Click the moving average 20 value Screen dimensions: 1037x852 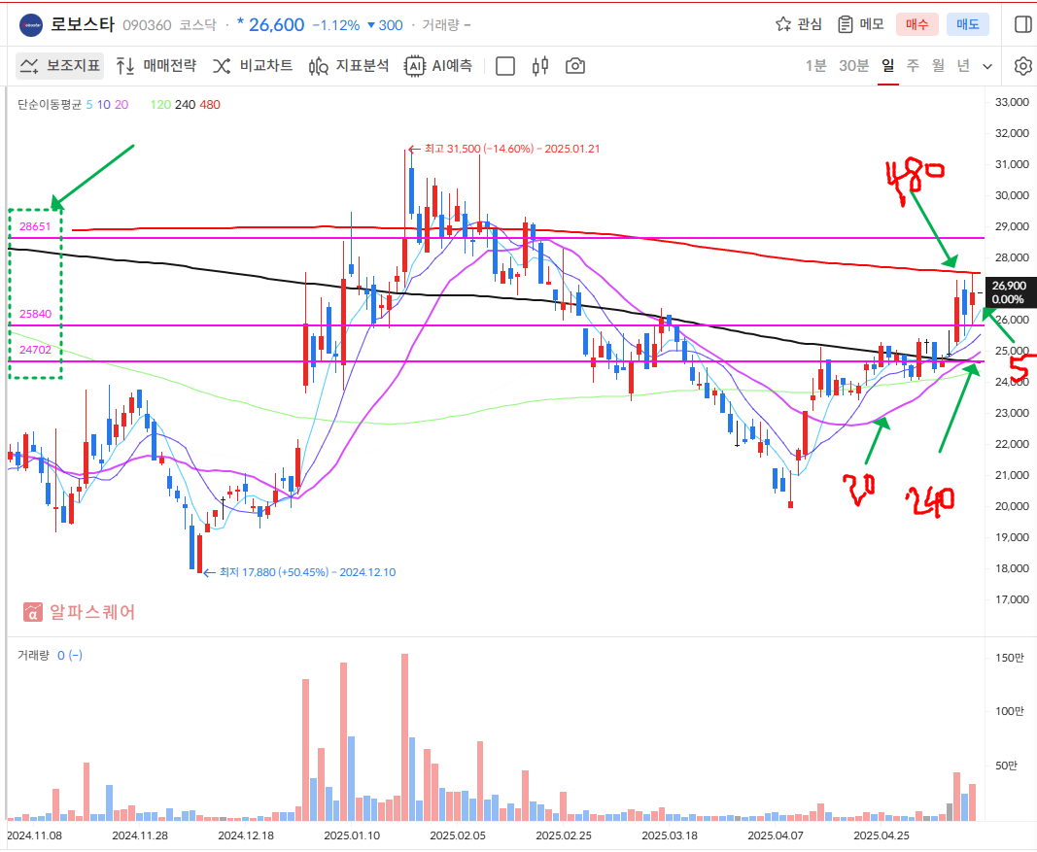click(x=121, y=104)
